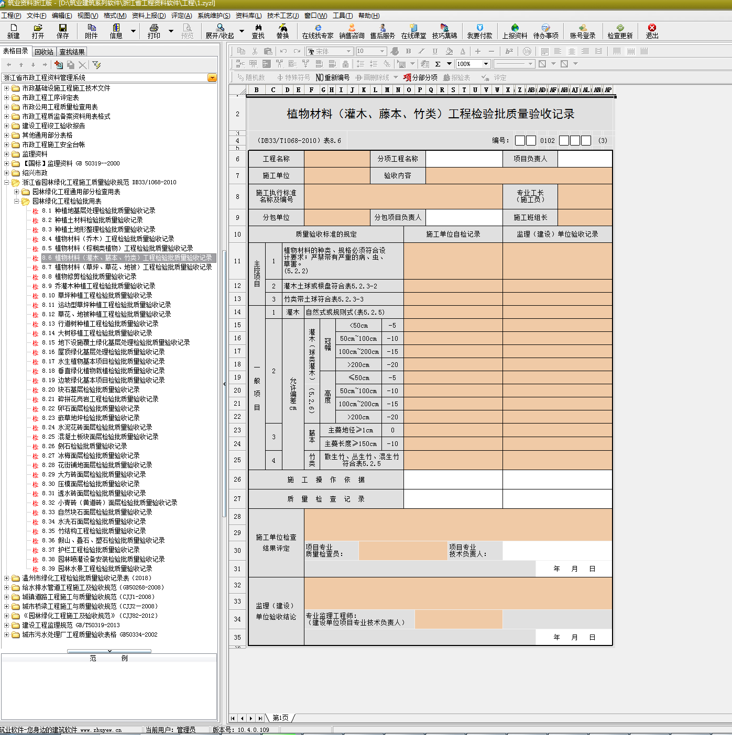Click the 打印 printer icon
Image resolution: width=732 pixels, height=735 pixels.
(154, 31)
